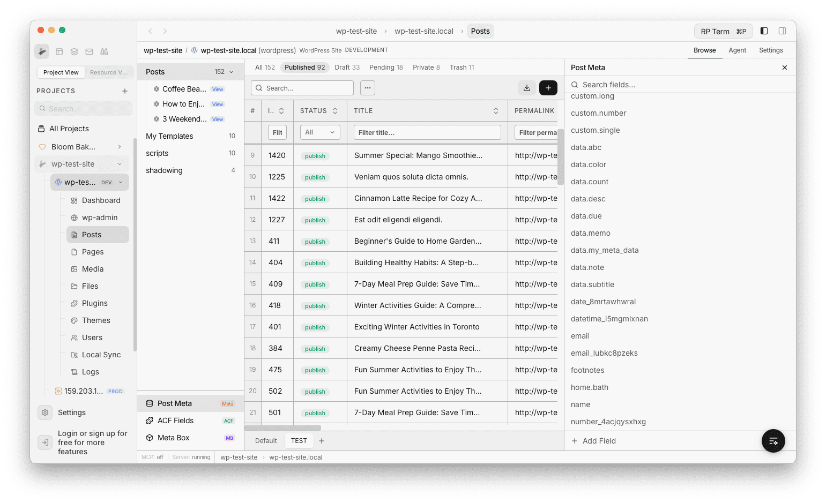826x503 pixels.
Task: Open the STATUS filter All dropdown
Action: click(320, 132)
